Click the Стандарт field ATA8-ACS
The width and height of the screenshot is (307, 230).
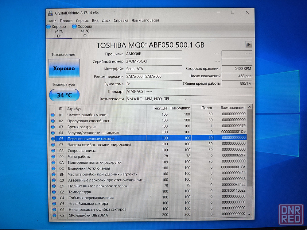pos(189,91)
